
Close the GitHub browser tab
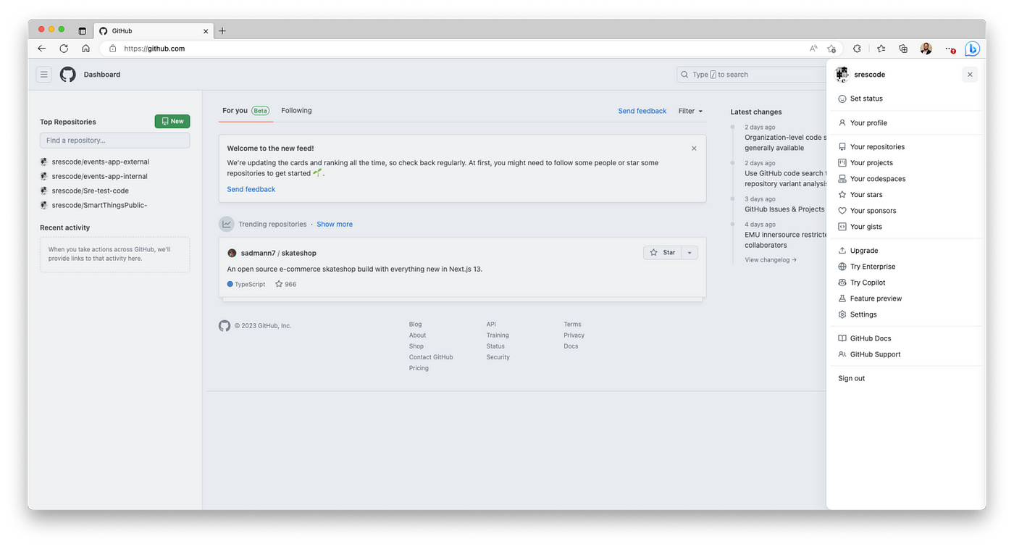(206, 31)
